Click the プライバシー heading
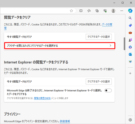This screenshot has height=124, width=135. (12, 114)
